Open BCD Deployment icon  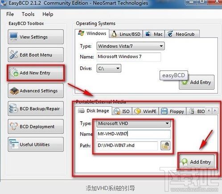[14, 126]
